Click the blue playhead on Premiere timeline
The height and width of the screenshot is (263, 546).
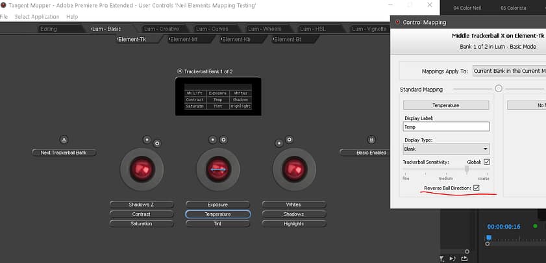click(489, 238)
